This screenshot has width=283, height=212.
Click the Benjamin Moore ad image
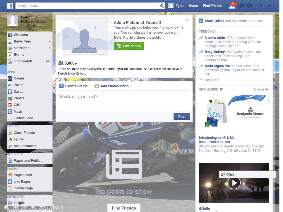click(234, 113)
